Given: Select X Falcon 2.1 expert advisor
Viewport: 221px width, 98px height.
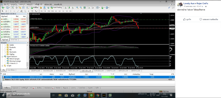Looking at the screenshot, I should pos(14,63).
